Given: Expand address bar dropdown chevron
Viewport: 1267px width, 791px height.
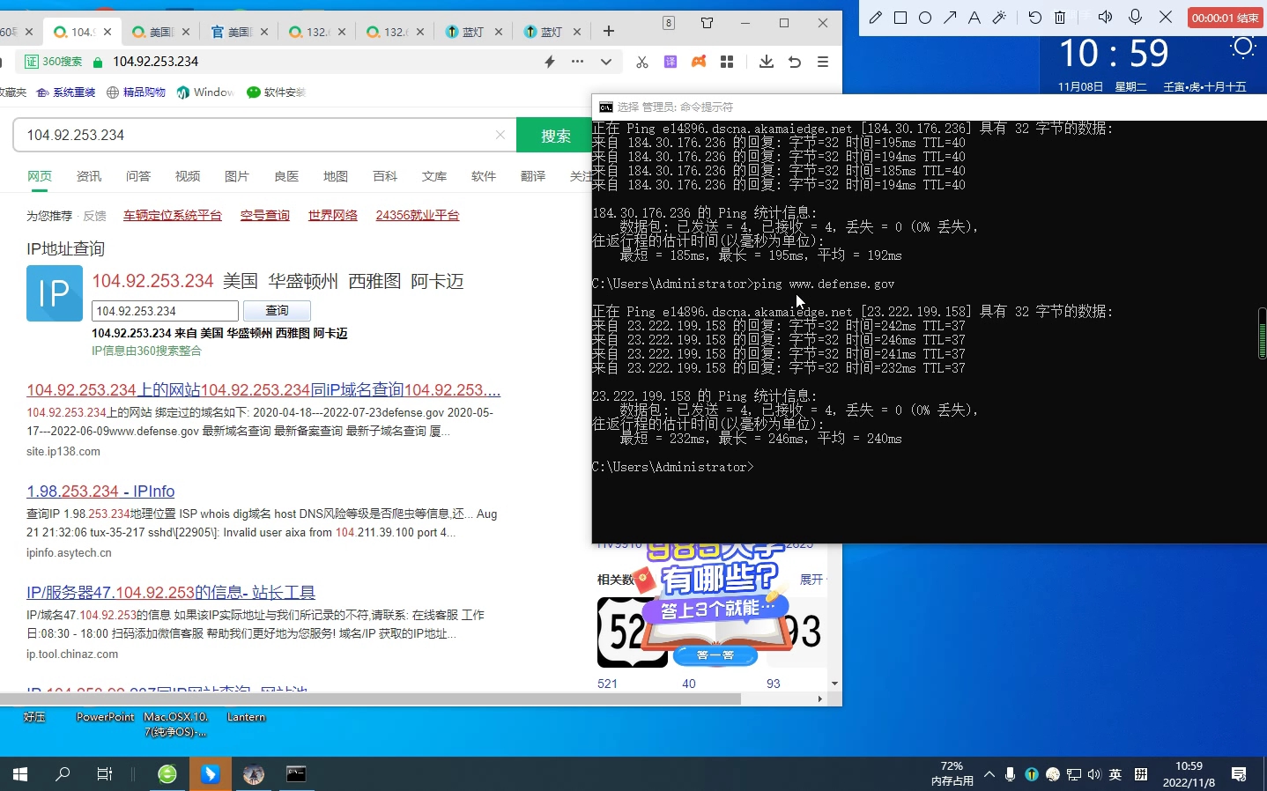Looking at the screenshot, I should (x=606, y=62).
